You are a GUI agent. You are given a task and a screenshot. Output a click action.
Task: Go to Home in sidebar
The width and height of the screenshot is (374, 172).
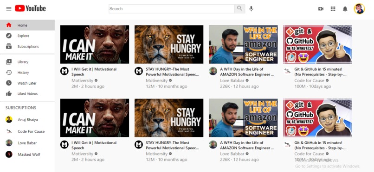(27, 25)
